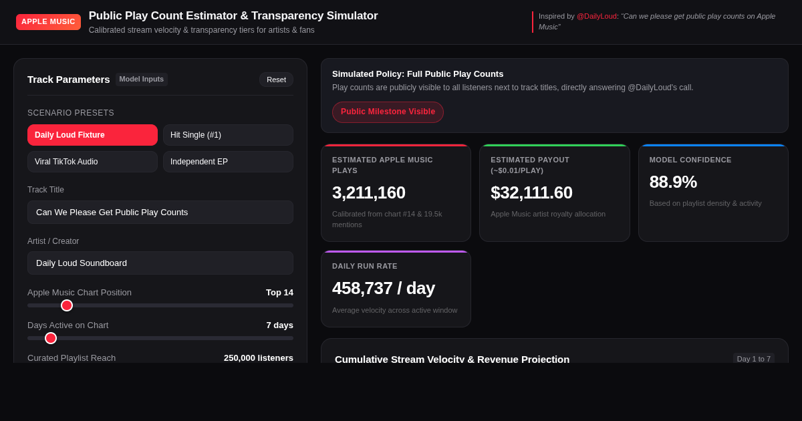View the Daily Run Rate card
The image size is (802, 421).
pos(396,289)
